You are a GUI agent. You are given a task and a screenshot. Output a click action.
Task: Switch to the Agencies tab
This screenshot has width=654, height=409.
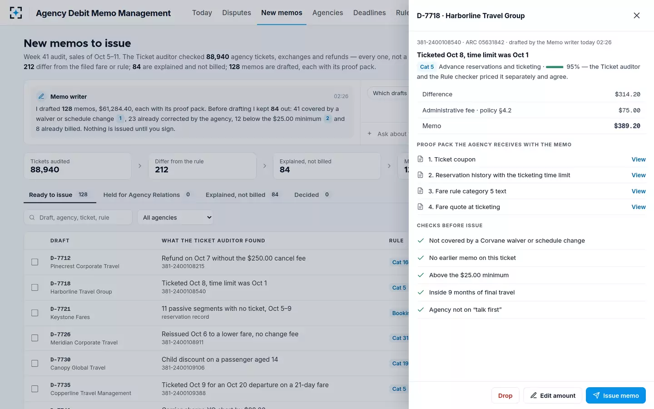tap(327, 13)
